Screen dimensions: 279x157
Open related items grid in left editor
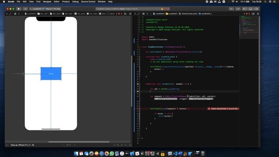[15, 14]
